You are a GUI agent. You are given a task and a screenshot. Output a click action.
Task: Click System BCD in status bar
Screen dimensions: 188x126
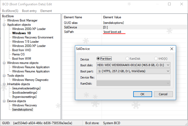point(112,123)
